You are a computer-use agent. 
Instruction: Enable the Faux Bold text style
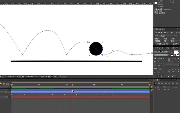(x=158, y=76)
